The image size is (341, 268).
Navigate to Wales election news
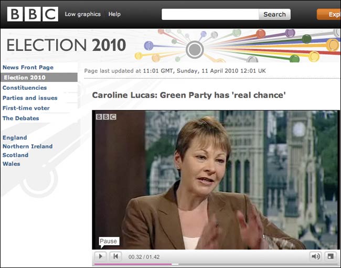pyautogui.click(x=12, y=164)
